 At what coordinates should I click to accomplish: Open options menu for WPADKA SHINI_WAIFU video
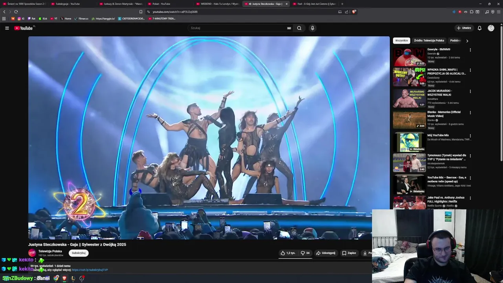tap(470, 70)
